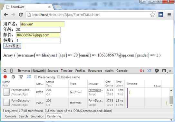Click the Ajax发送 button
Screen dimensions: 175x122
click(x=12, y=46)
